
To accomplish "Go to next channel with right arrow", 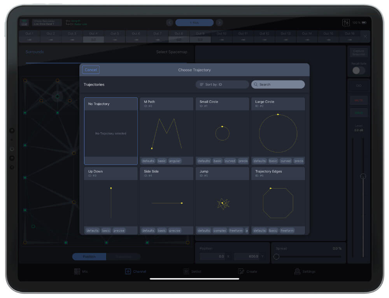I will 219,23.
